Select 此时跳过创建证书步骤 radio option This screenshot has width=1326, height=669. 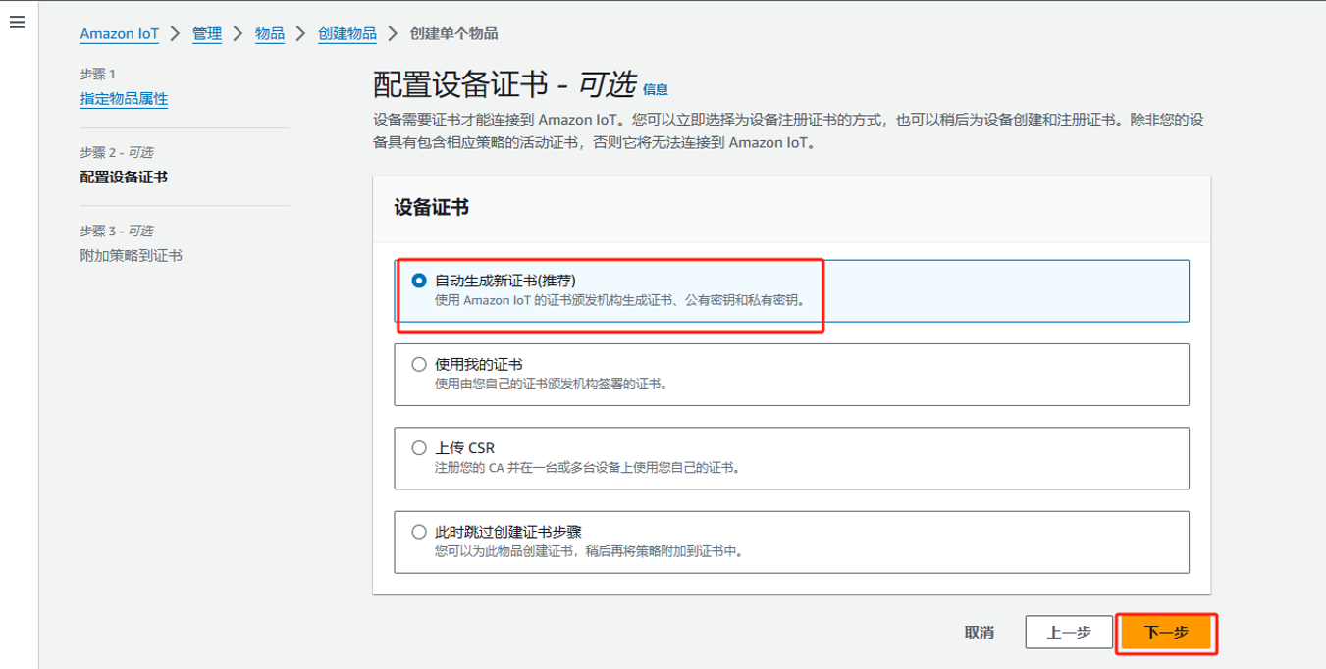[x=420, y=532]
